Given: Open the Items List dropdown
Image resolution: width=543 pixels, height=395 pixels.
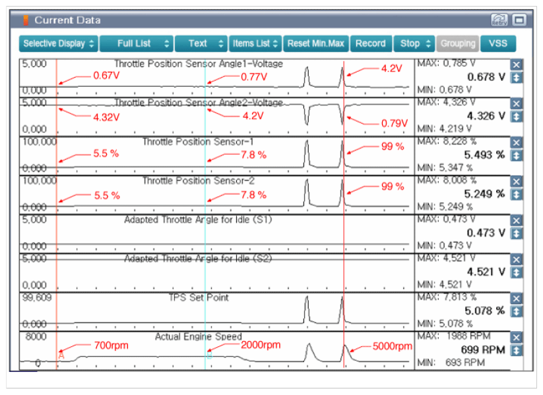Looking at the screenshot, I should tap(255, 43).
